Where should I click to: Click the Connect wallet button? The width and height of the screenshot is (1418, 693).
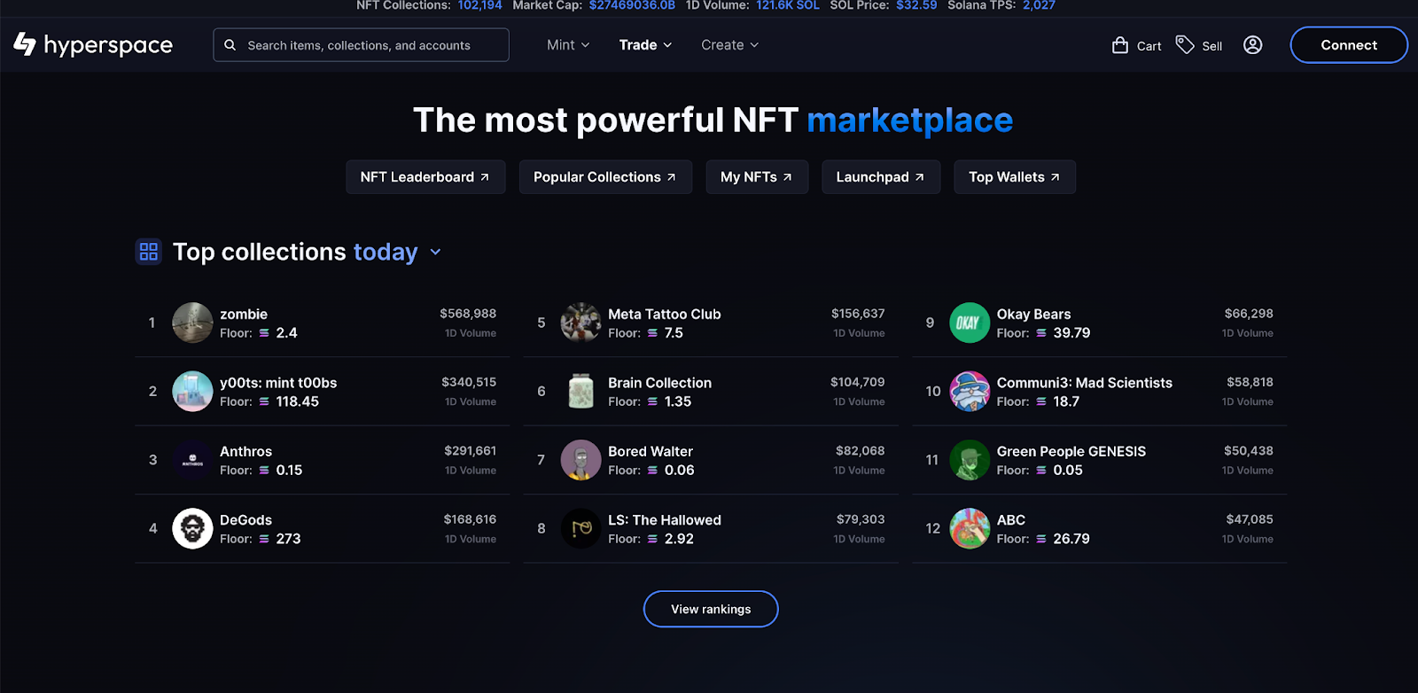coord(1349,45)
